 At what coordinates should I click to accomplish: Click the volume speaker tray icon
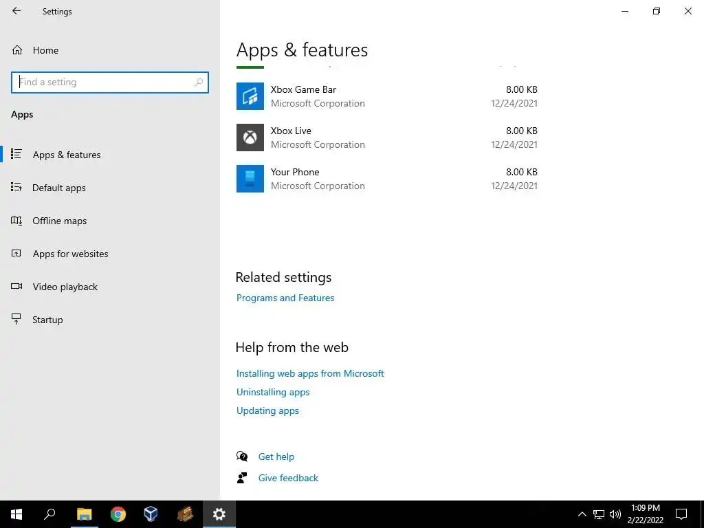(x=615, y=514)
